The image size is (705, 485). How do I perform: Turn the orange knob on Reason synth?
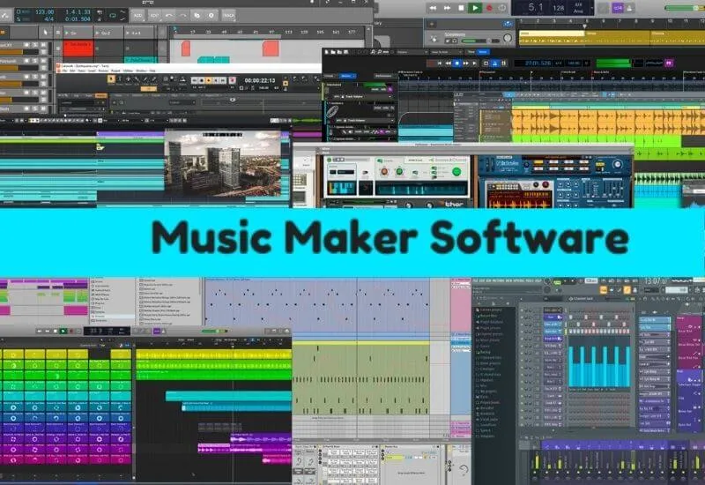coord(384,172)
